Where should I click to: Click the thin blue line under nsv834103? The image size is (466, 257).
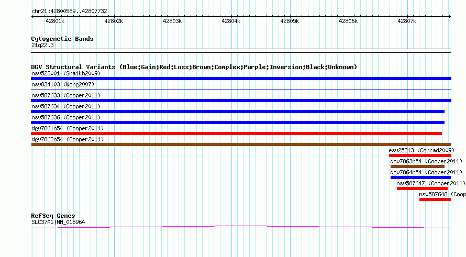click(x=241, y=89)
